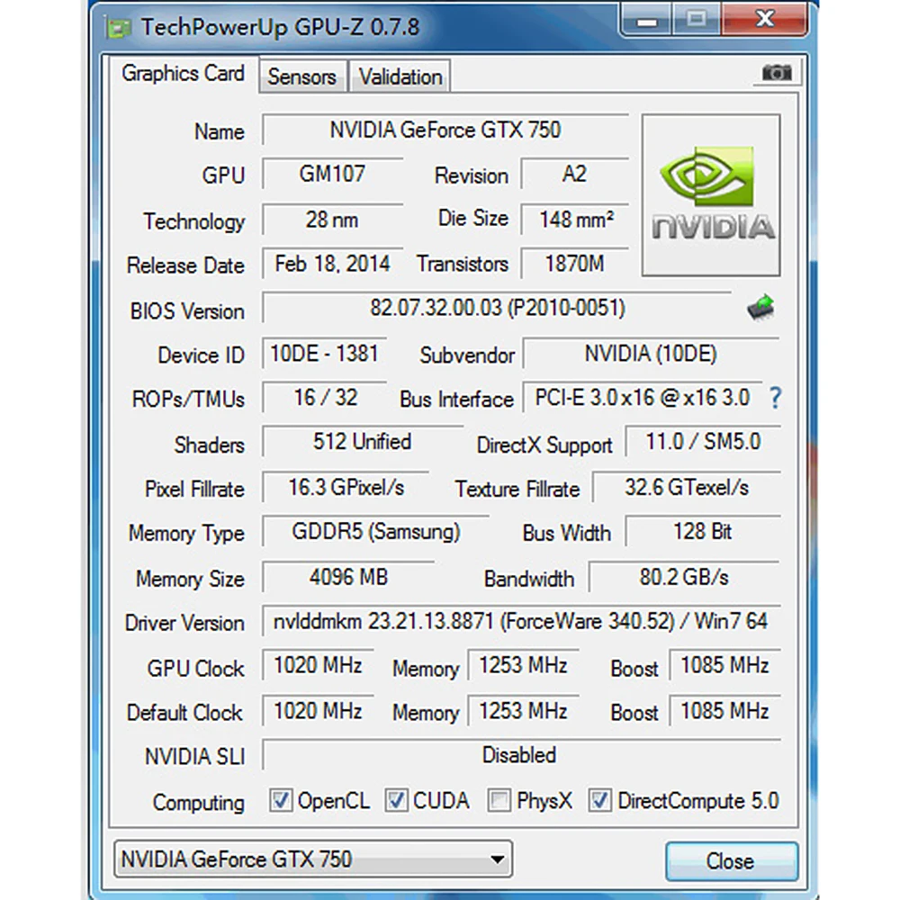The width and height of the screenshot is (900, 900).
Task: Click the Transistors value 1870M
Action: point(574,264)
